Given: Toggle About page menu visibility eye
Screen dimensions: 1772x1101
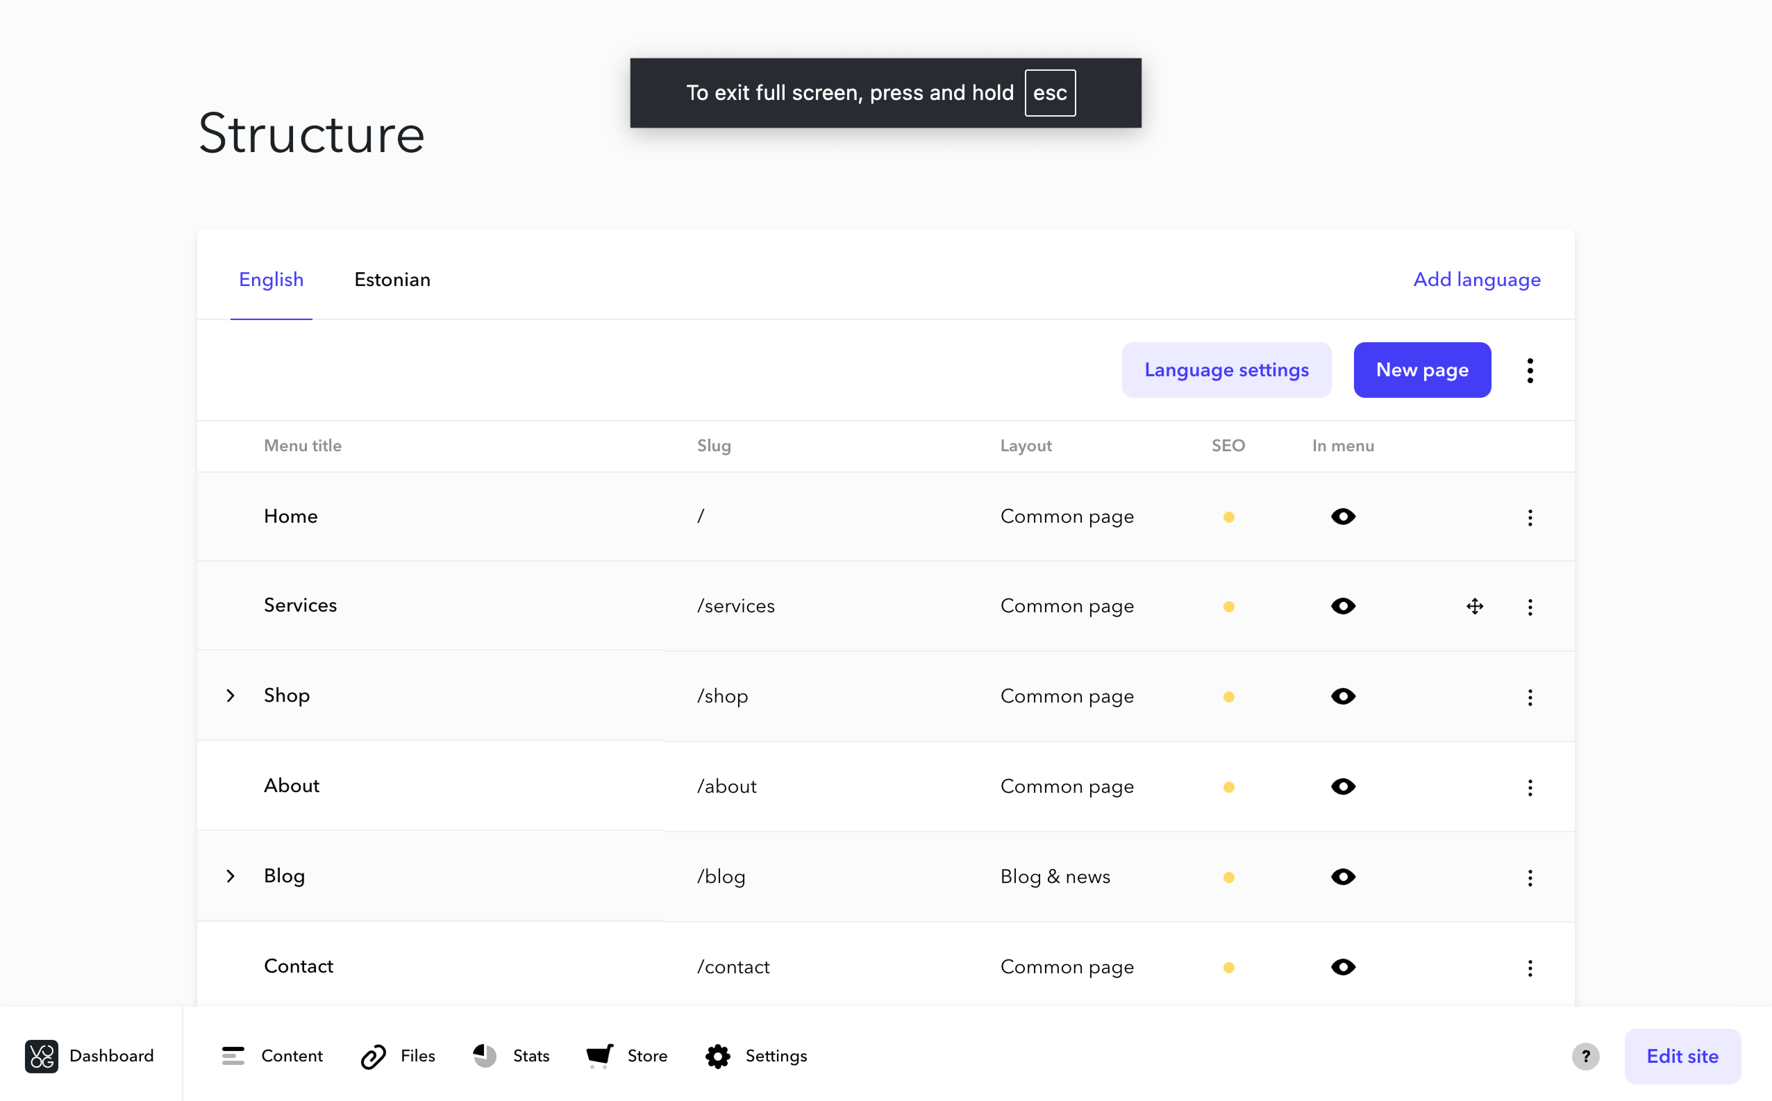Looking at the screenshot, I should coord(1343,787).
